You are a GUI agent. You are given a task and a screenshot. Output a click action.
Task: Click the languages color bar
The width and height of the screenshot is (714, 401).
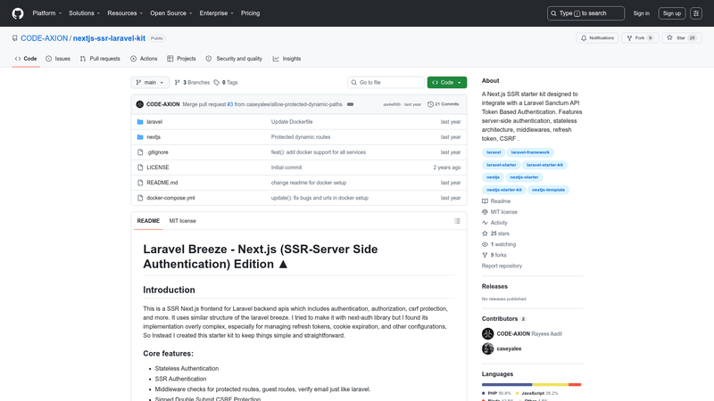532,385
